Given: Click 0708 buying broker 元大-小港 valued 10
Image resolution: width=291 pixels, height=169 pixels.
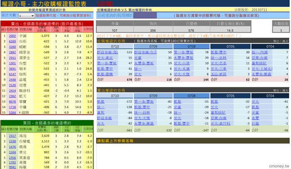Looking at the screenshot, I should coord(182,63).
